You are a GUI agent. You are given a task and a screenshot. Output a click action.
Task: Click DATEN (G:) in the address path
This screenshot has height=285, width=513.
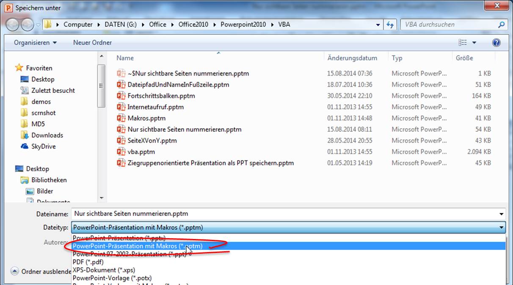click(121, 24)
